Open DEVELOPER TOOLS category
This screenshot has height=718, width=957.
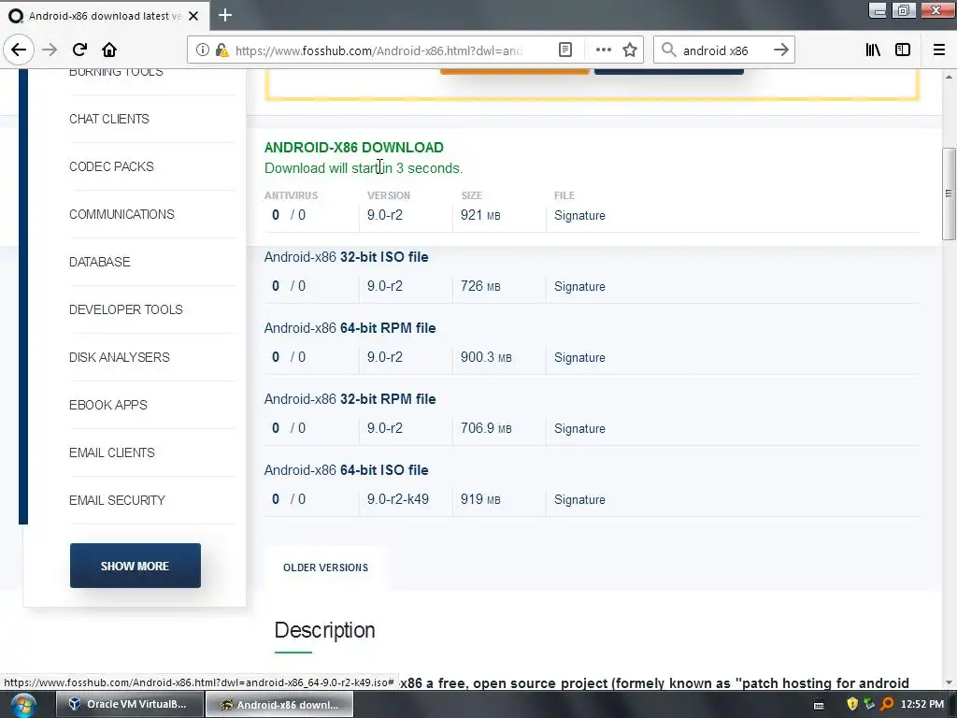(x=126, y=309)
